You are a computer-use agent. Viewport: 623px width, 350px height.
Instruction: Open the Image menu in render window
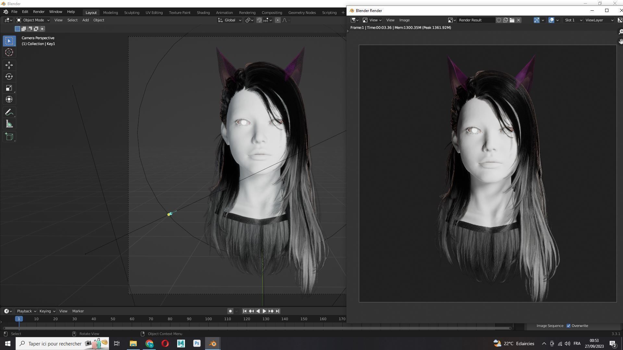(404, 20)
